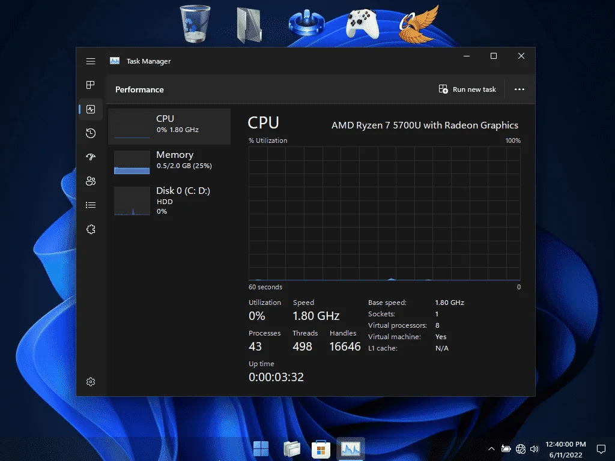Click the Handles count 16646
615x461 pixels.
tap(345, 346)
